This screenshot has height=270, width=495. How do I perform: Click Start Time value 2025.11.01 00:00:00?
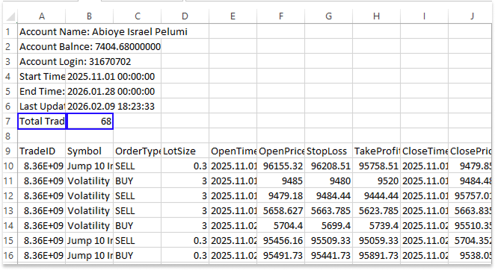(89, 77)
